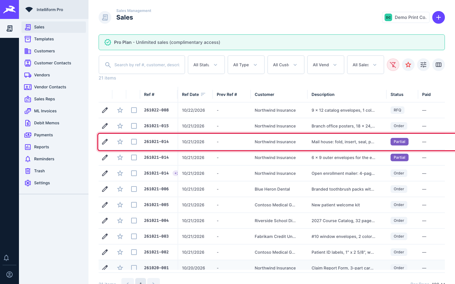455x284 pixels.
Task: Open the advanced filter sliders icon
Action: (x=423, y=65)
